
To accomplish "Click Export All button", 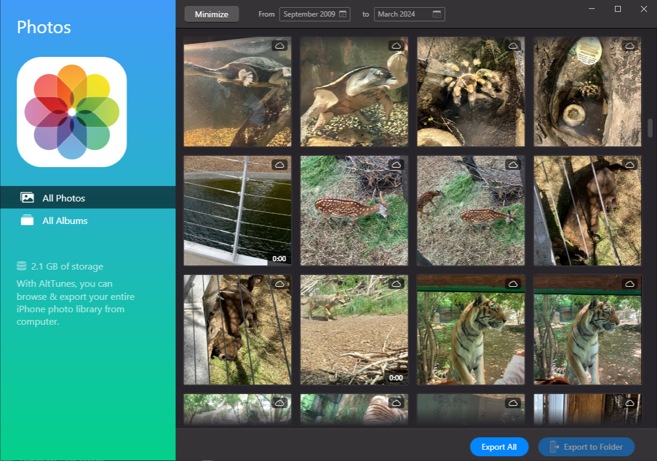I will pos(499,447).
